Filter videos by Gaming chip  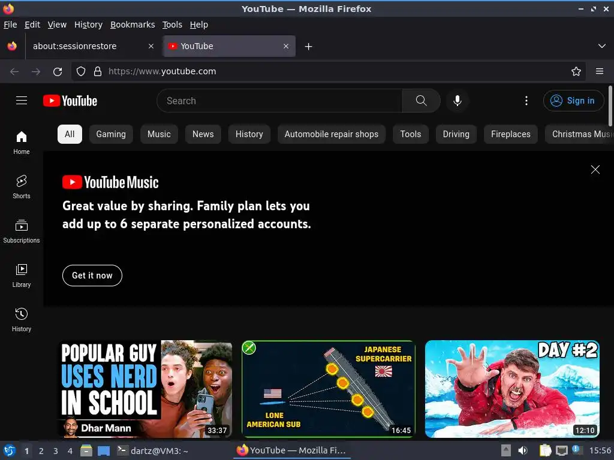pyautogui.click(x=111, y=134)
